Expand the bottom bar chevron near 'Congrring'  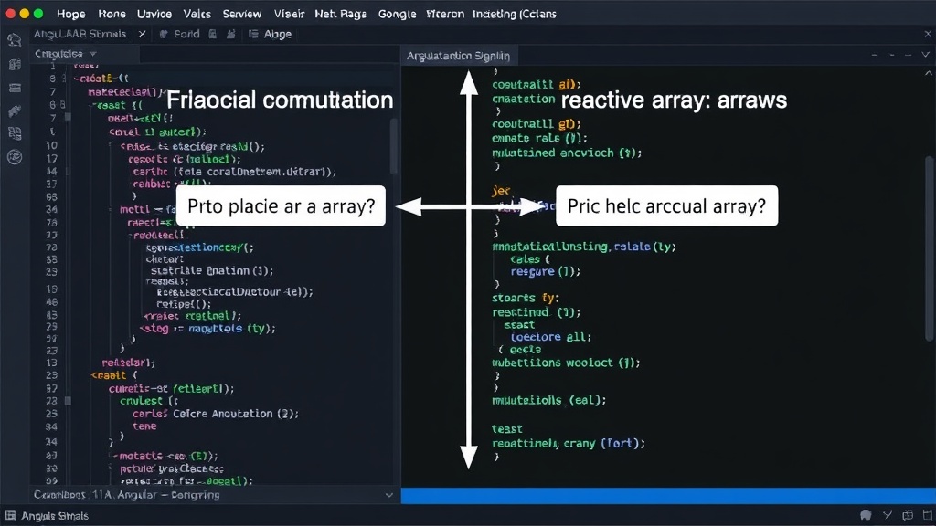(x=389, y=495)
